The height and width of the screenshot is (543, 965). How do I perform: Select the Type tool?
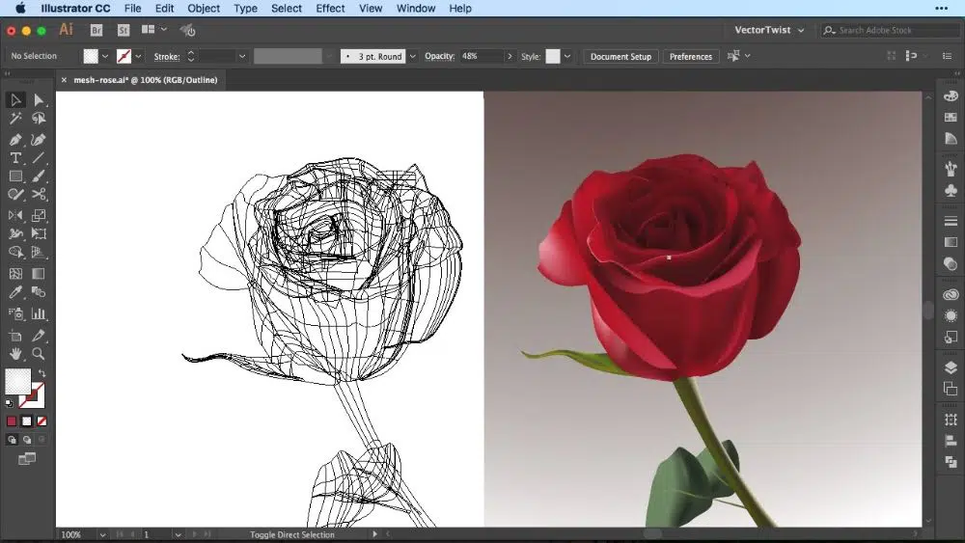[15, 158]
